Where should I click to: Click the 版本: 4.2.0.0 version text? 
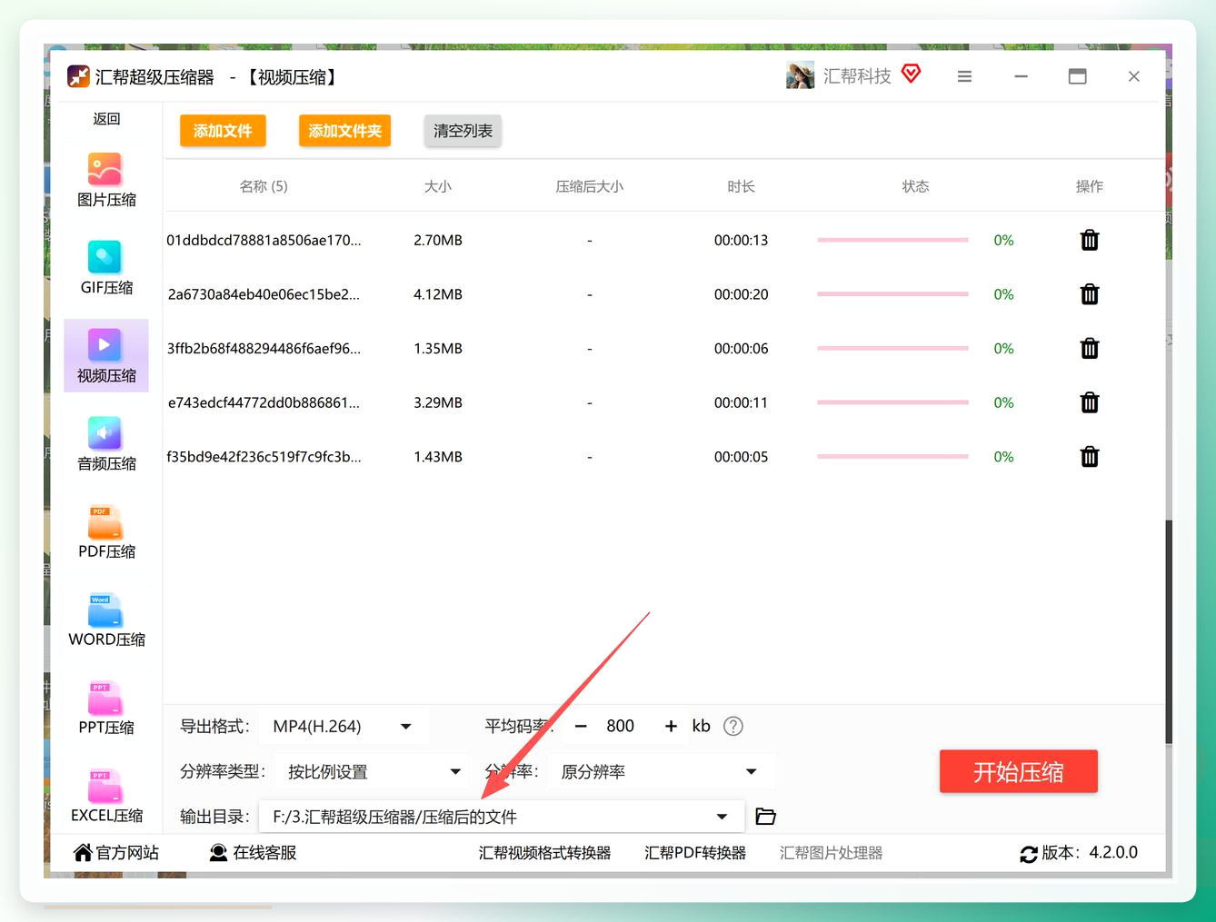(x=1090, y=852)
